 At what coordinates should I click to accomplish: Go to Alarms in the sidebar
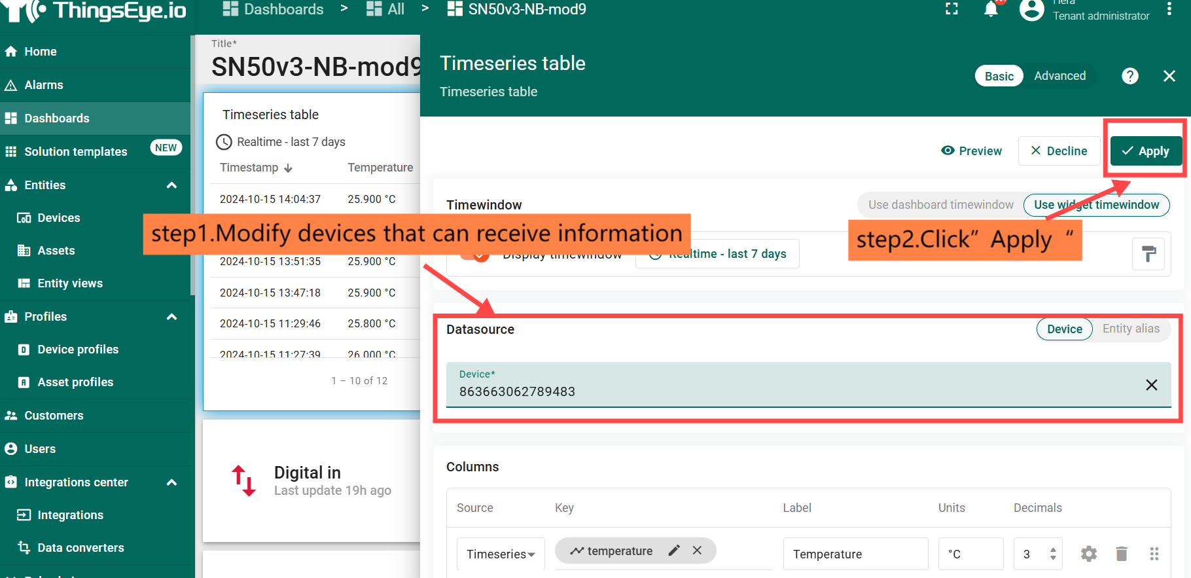[x=44, y=85]
